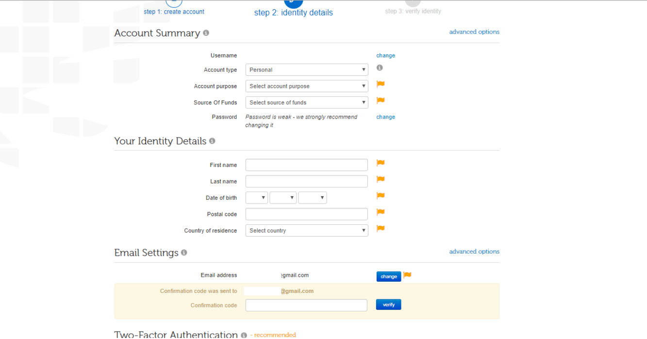
Task: Click the flag icon beside Source Of Funds
Action: click(x=381, y=101)
